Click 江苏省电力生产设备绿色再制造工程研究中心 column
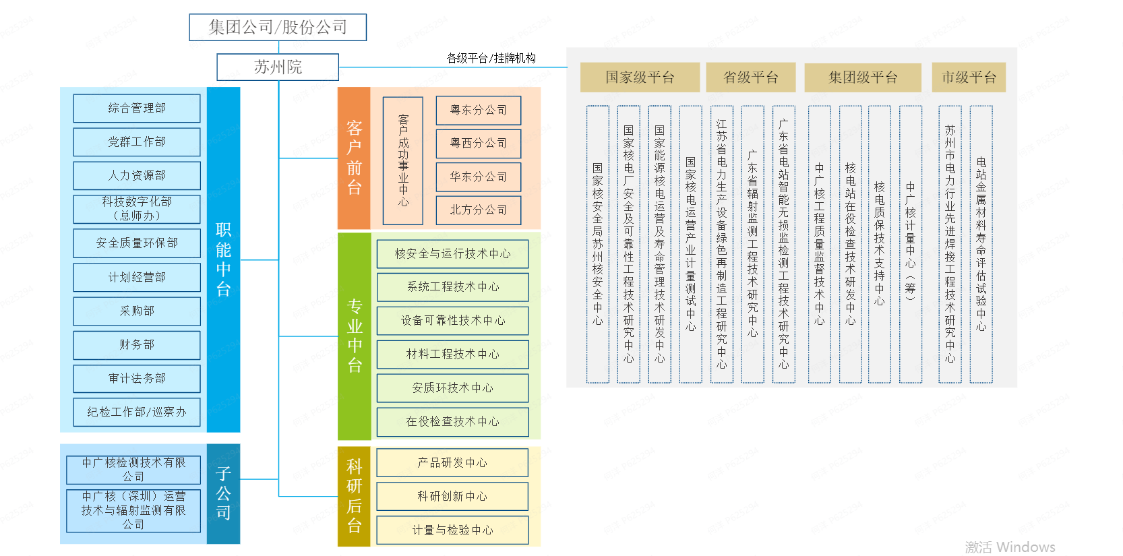Screen dimensions: 1123x556 click(722, 245)
